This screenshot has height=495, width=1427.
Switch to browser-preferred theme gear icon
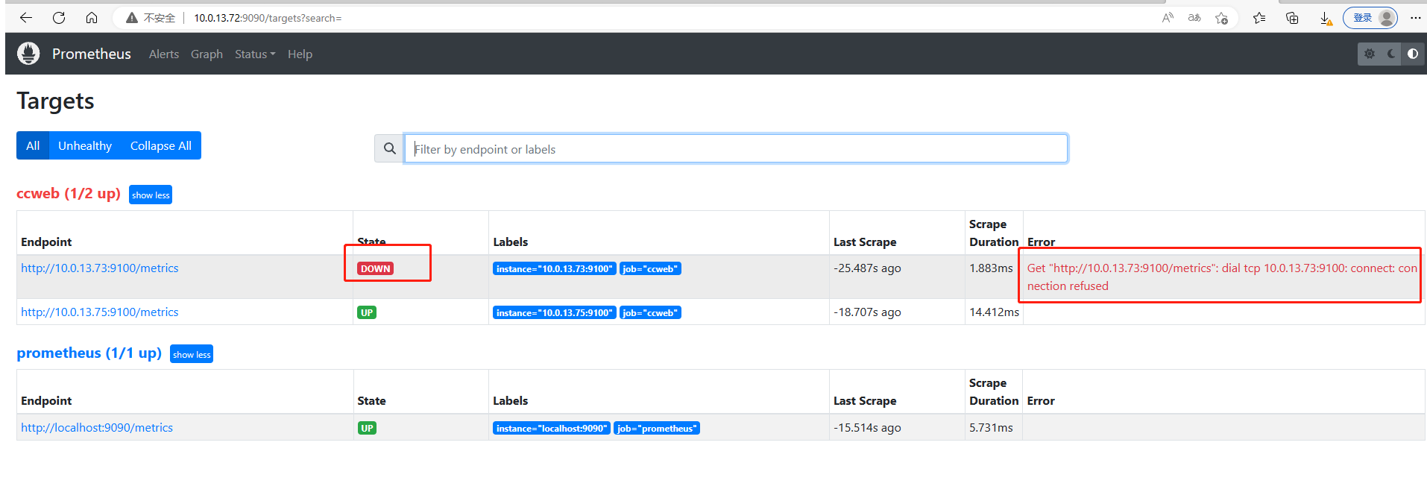click(x=1370, y=54)
